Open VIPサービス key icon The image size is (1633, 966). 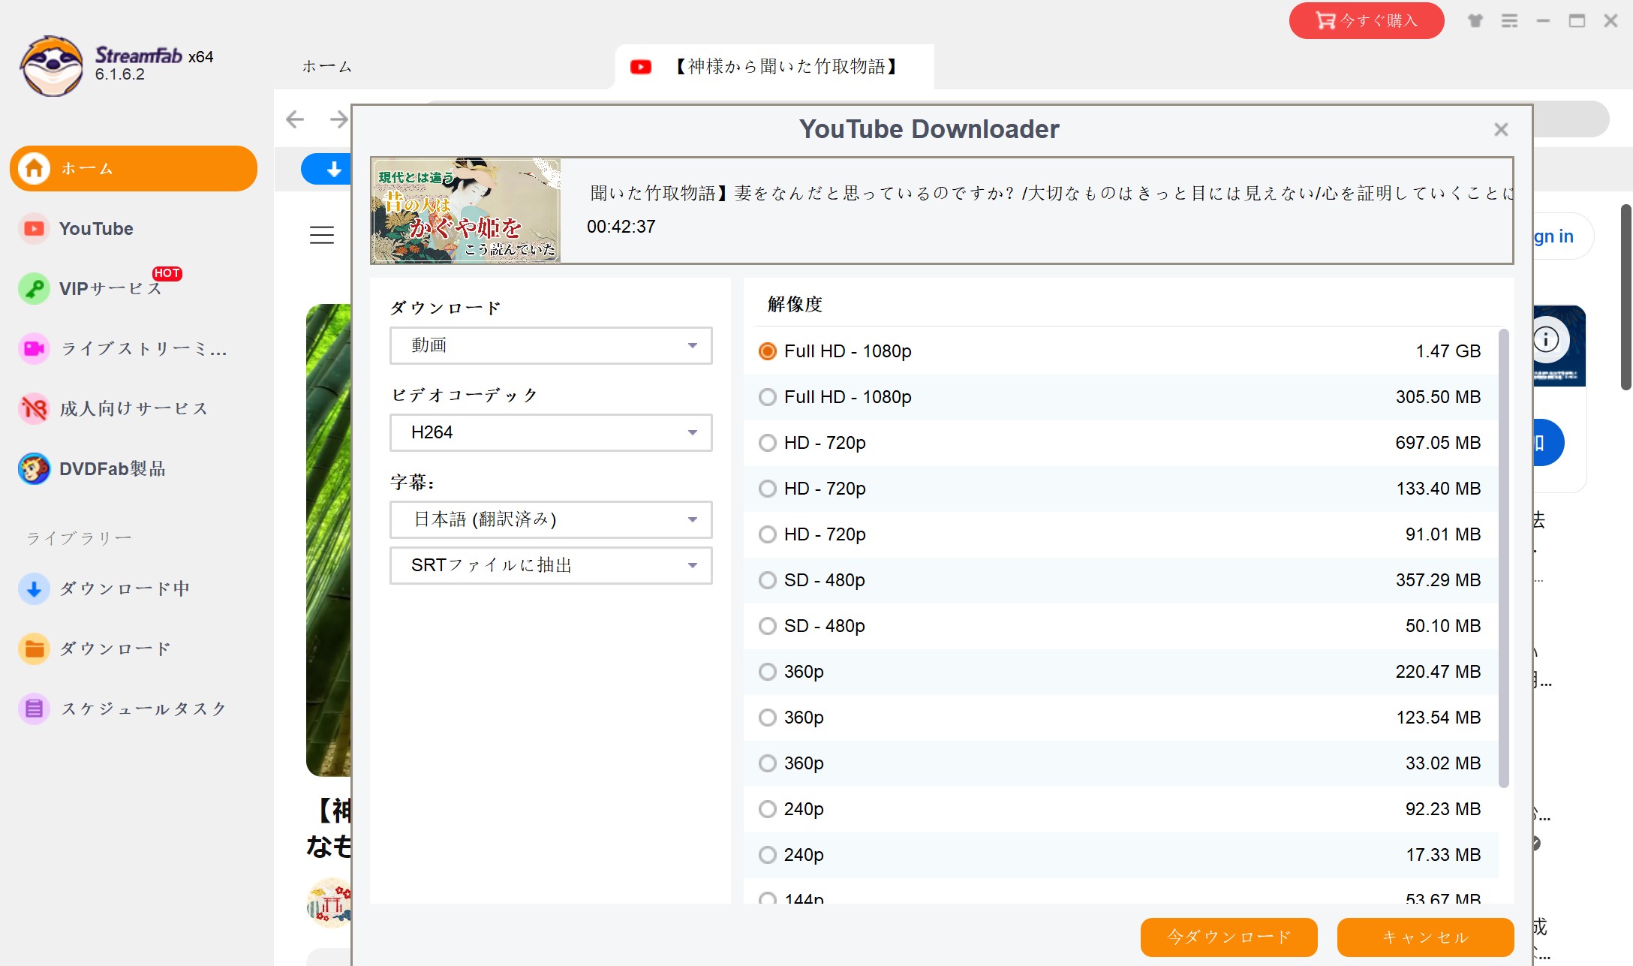34,288
